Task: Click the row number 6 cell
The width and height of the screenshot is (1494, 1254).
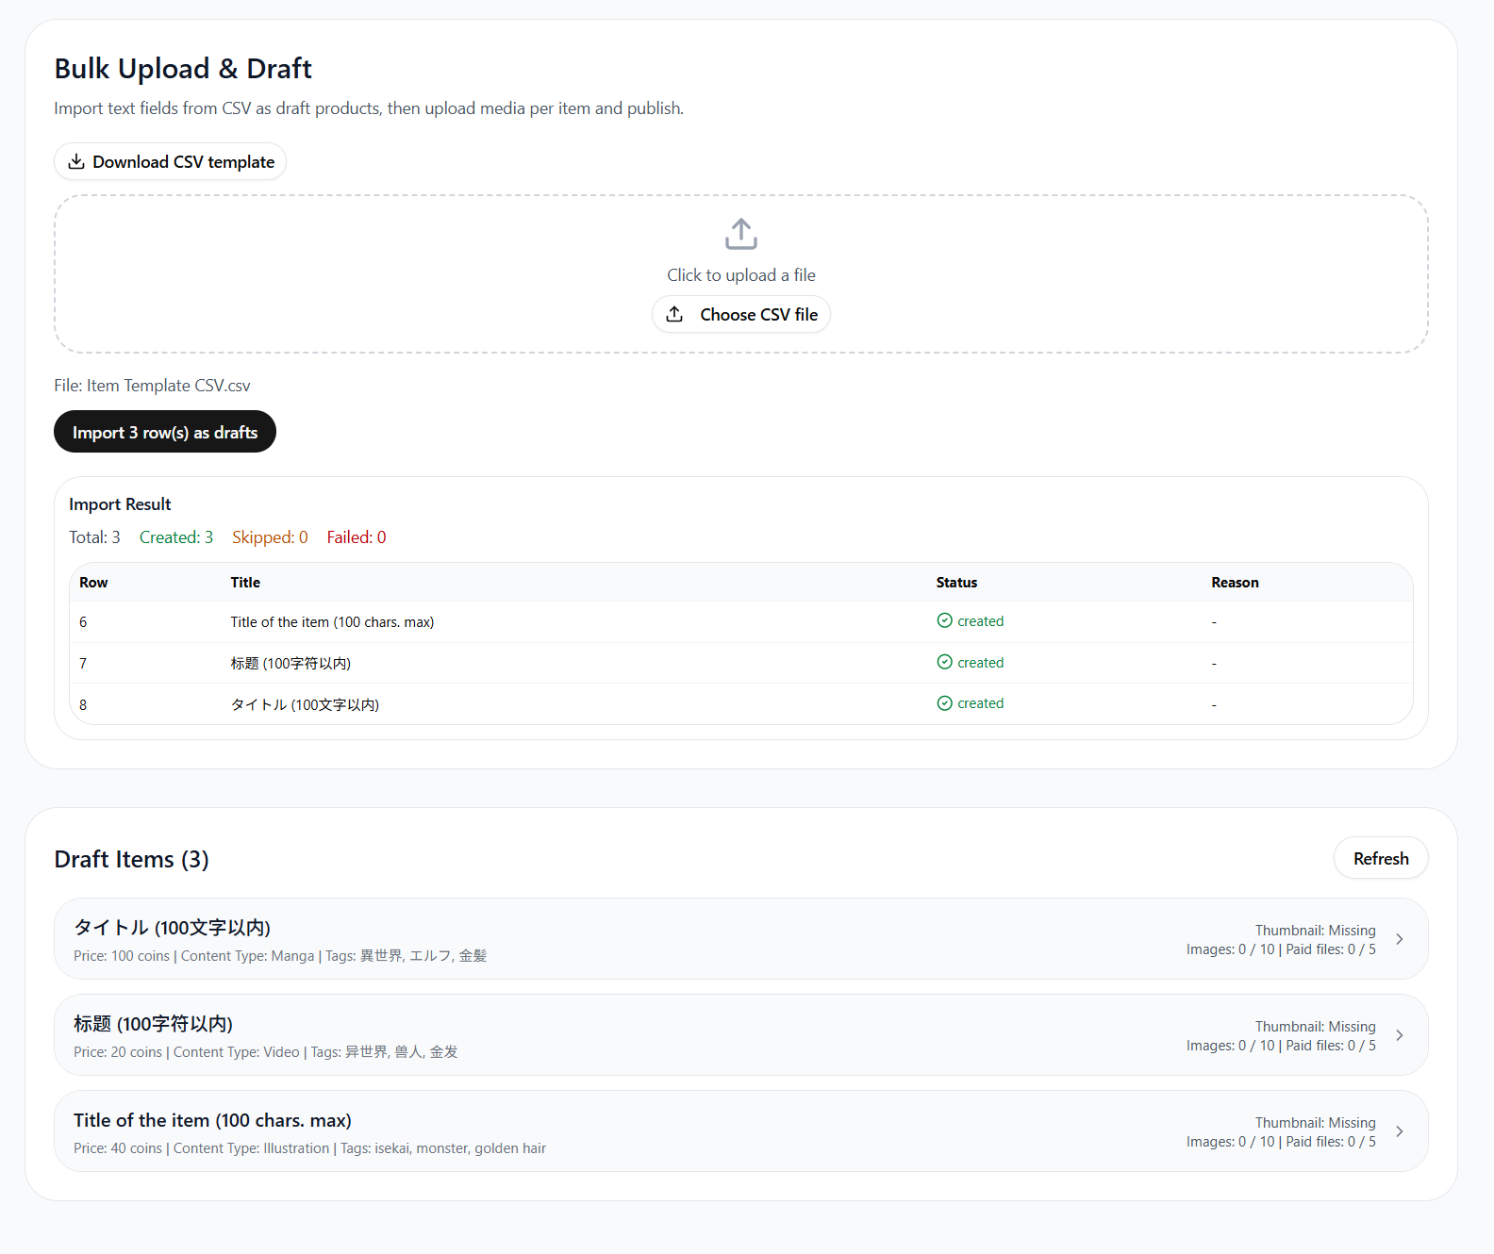Action: (x=83, y=622)
